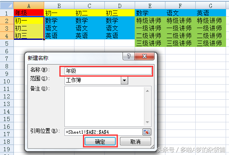The image size is (229, 155).
Task: Click the range selector icon in reference field
Action: [x=146, y=132]
